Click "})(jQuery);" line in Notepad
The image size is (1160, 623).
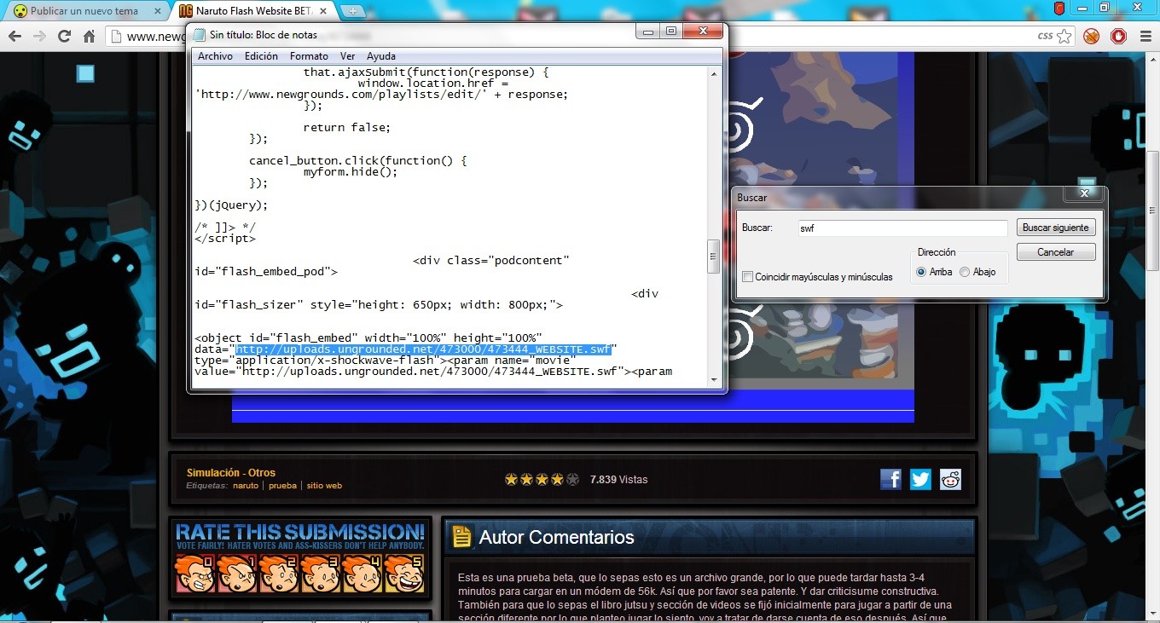(231, 205)
